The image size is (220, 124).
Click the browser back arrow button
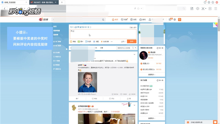point(5,9)
